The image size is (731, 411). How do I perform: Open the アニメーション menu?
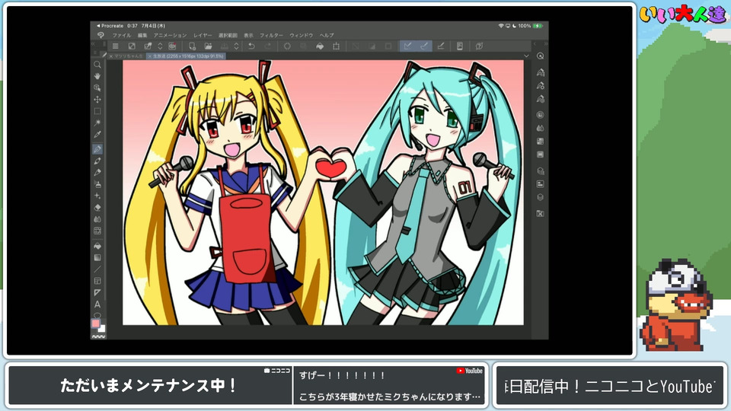[170, 35]
